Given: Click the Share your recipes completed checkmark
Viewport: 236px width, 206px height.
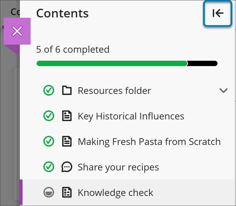Looking at the screenshot, I should click(x=49, y=167).
